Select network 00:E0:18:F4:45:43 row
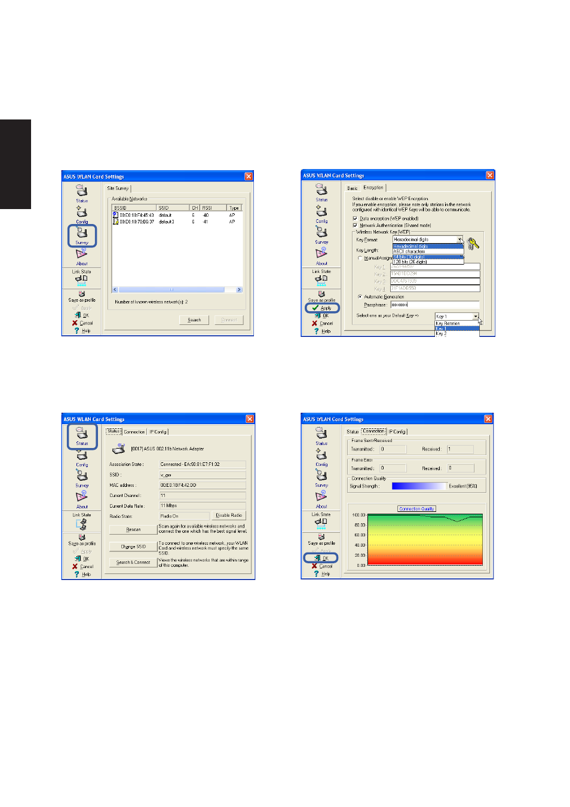570x807 pixels. [x=176, y=215]
